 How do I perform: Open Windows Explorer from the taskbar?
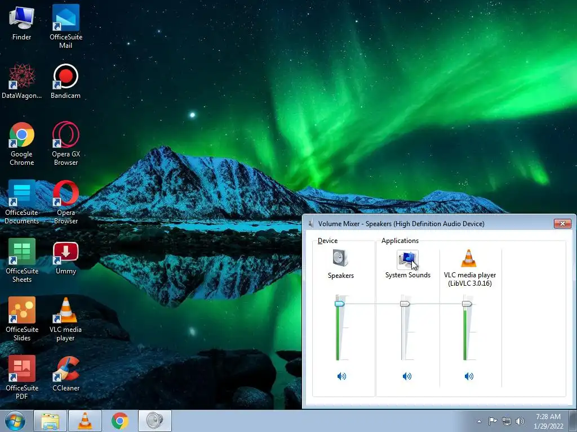click(x=50, y=421)
